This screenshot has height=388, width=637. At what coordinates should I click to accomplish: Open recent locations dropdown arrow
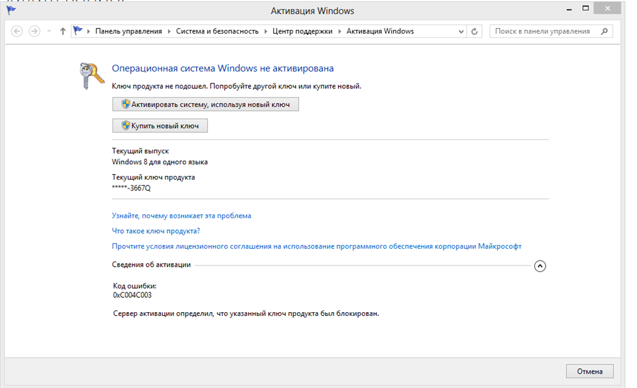click(x=49, y=31)
